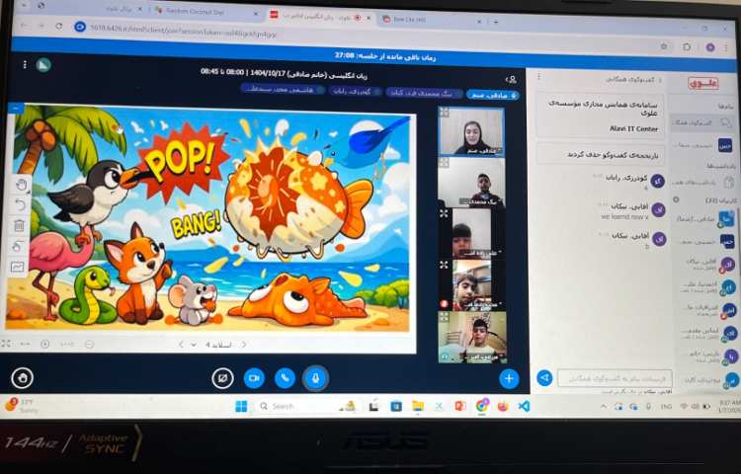
Task: Open the shared notes entry in sidebar
Action: (703, 183)
